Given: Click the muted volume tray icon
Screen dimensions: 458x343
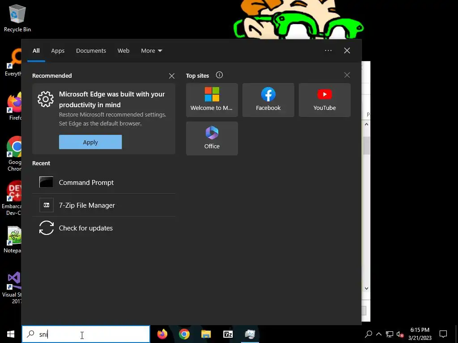Looking at the screenshot, I should click(x=400, y=334).
